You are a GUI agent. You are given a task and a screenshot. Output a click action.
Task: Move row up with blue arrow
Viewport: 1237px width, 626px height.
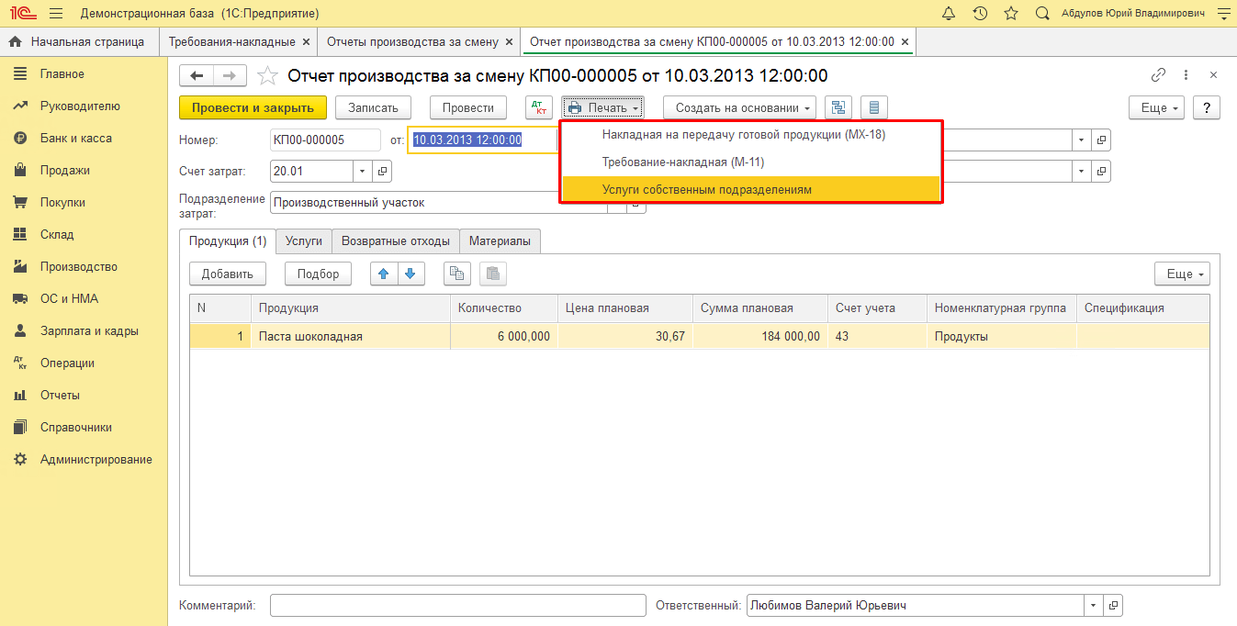tap(384, 274)
